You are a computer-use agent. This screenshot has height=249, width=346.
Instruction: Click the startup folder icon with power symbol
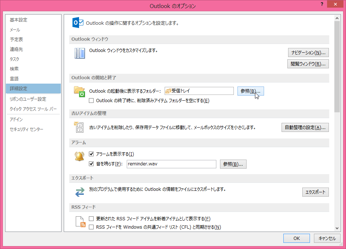(x=79, y=92)
